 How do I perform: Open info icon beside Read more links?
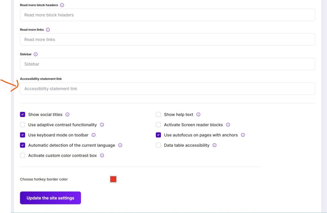[48, 30]
